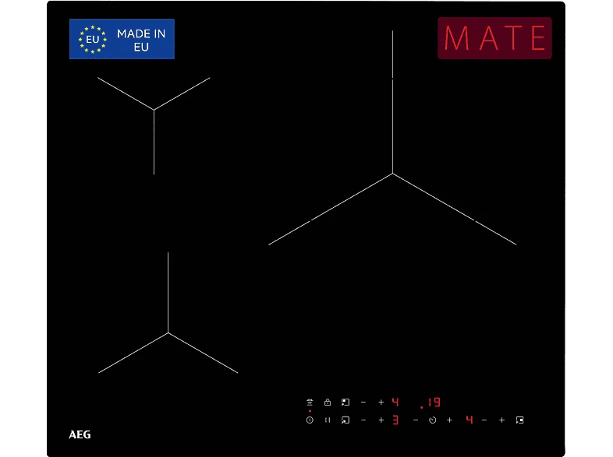Tap the power on/off symbol
Image resolution: width=613 pixels, height=457 pixels.
(310, 420)
